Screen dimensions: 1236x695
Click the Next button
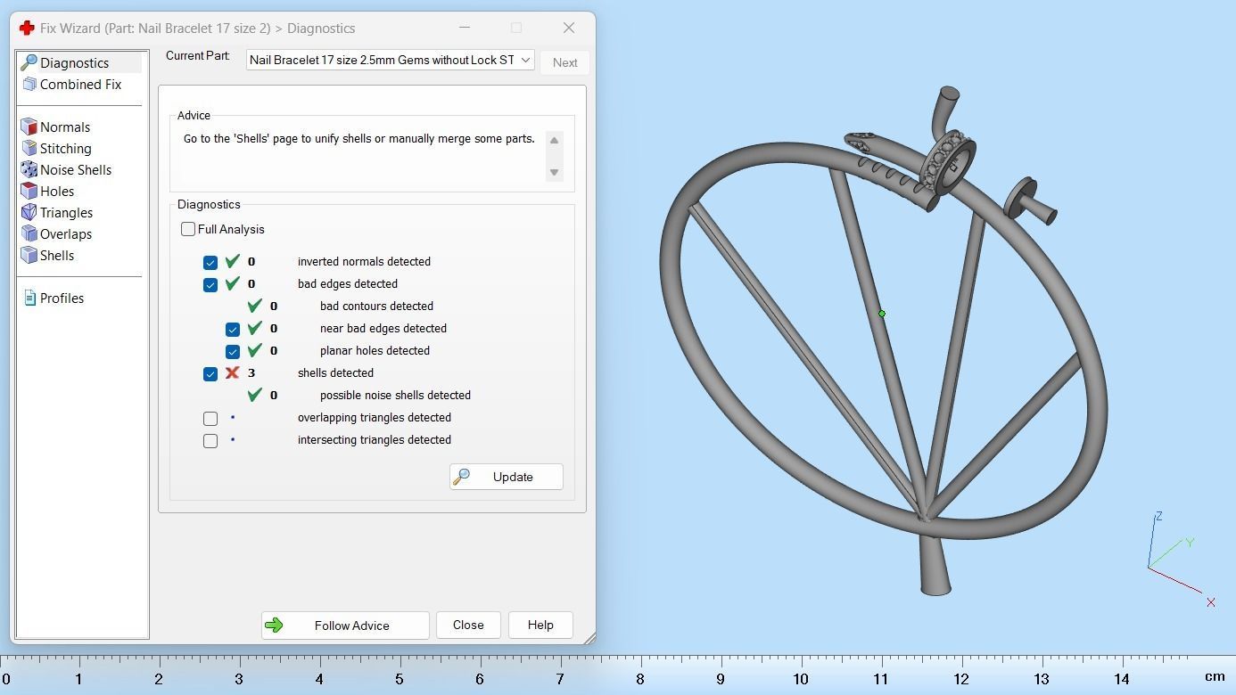tap(564, 62)
